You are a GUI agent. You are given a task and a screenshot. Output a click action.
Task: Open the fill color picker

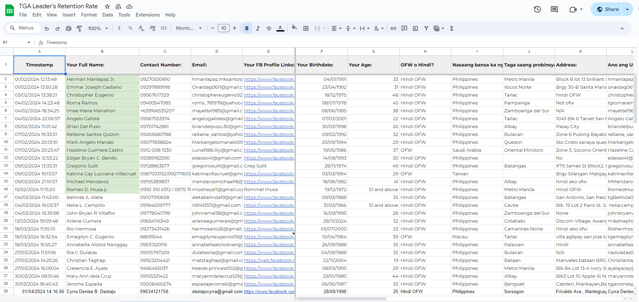(x=294, y=28)
